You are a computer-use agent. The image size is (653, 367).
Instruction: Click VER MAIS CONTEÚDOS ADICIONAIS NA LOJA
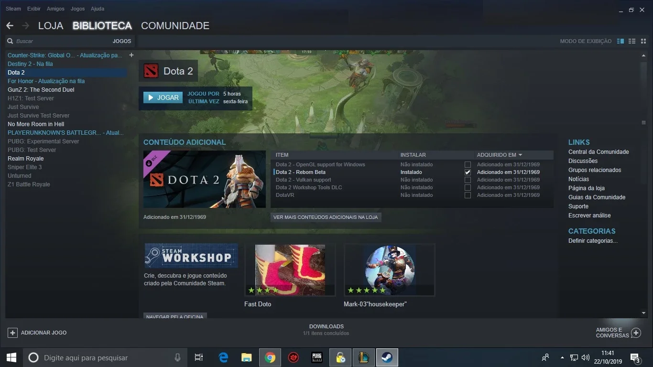click(x=326, y=217)
